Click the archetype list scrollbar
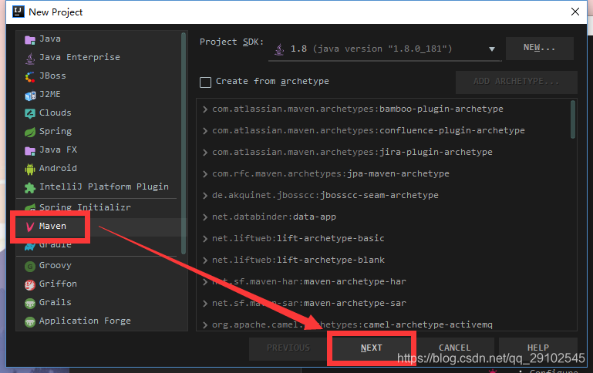The height and width of the screenshot is (373, 593). coord(573,119)
